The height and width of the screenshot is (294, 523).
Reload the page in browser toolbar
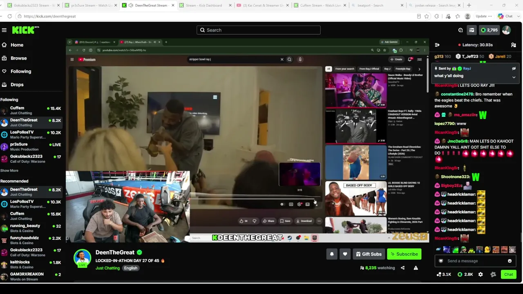click(x=9, y=16)
